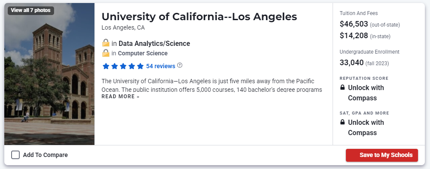Click the UCLA campus building photo

49,74
